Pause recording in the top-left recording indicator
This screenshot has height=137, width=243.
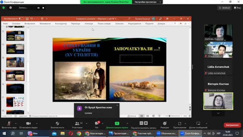[38, 8]
